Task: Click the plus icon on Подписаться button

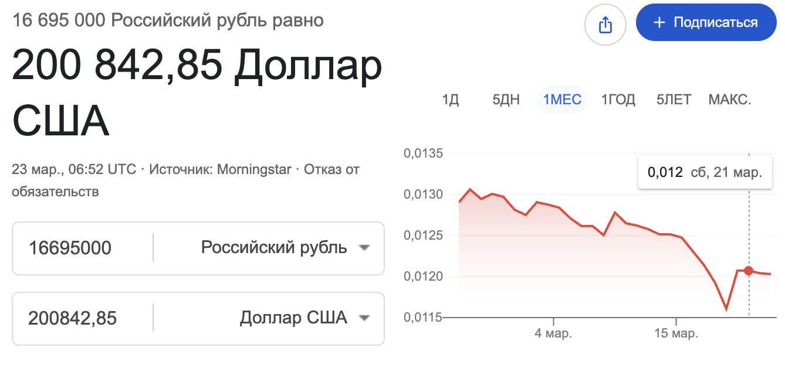Action: (x=658, y=22)
